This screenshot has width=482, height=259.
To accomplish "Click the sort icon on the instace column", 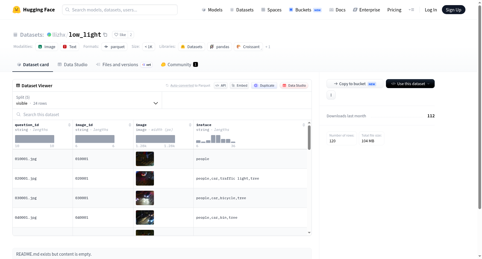I will point(304,125).
